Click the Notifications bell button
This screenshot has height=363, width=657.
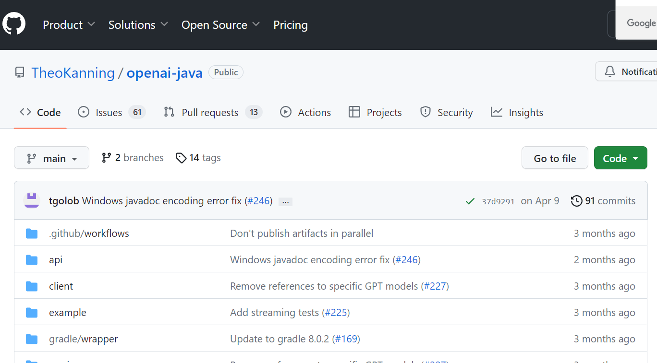[x=626, y=71]
